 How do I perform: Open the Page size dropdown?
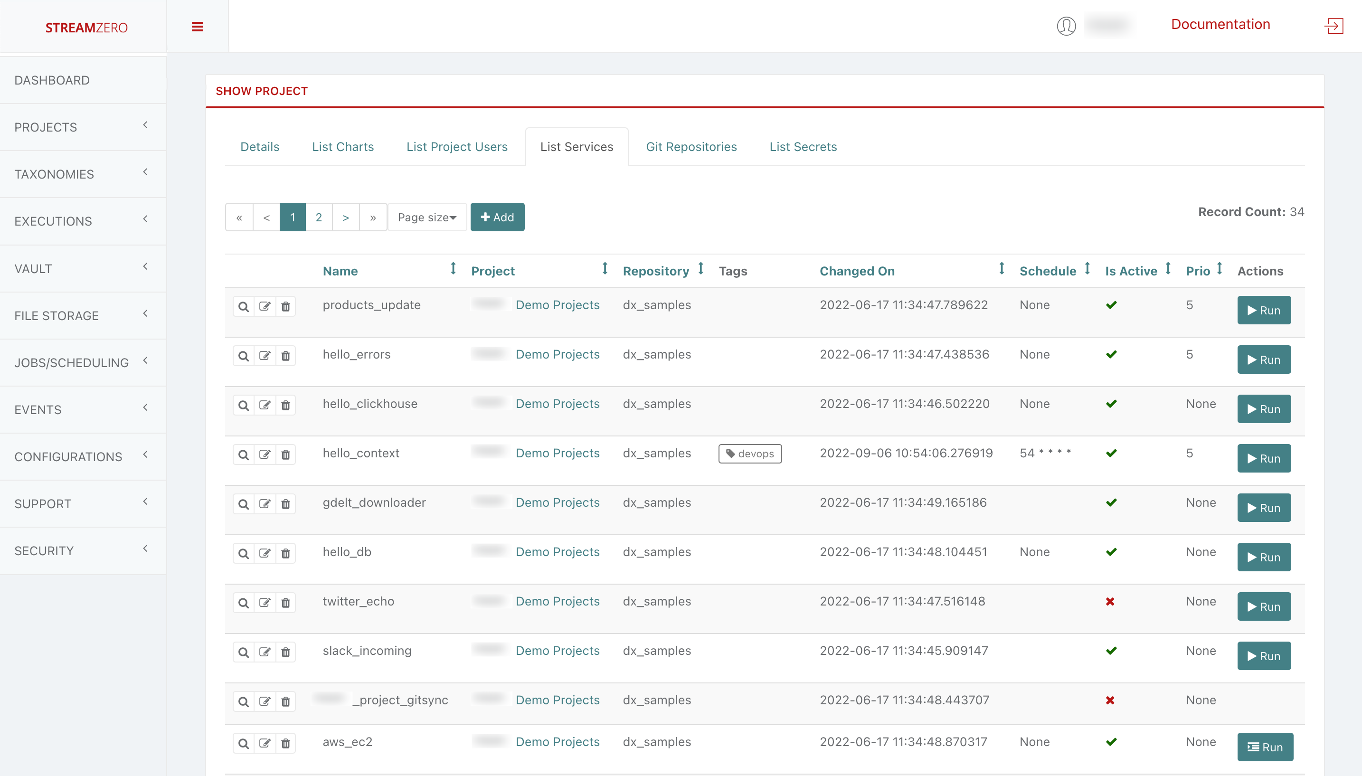point(427,217)
